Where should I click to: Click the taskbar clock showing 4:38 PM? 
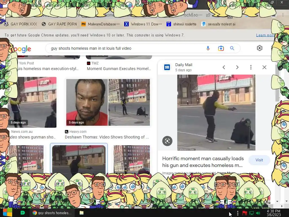pyautogui.click(x=273, y=213)
